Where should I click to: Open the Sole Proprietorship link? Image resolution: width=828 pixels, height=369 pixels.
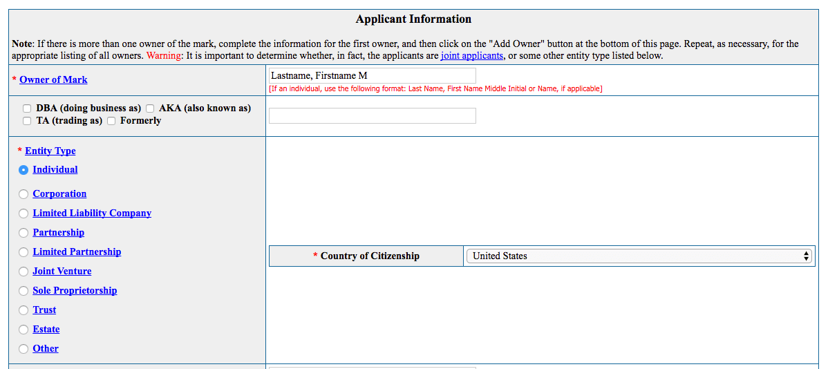[x=75, y=290]
